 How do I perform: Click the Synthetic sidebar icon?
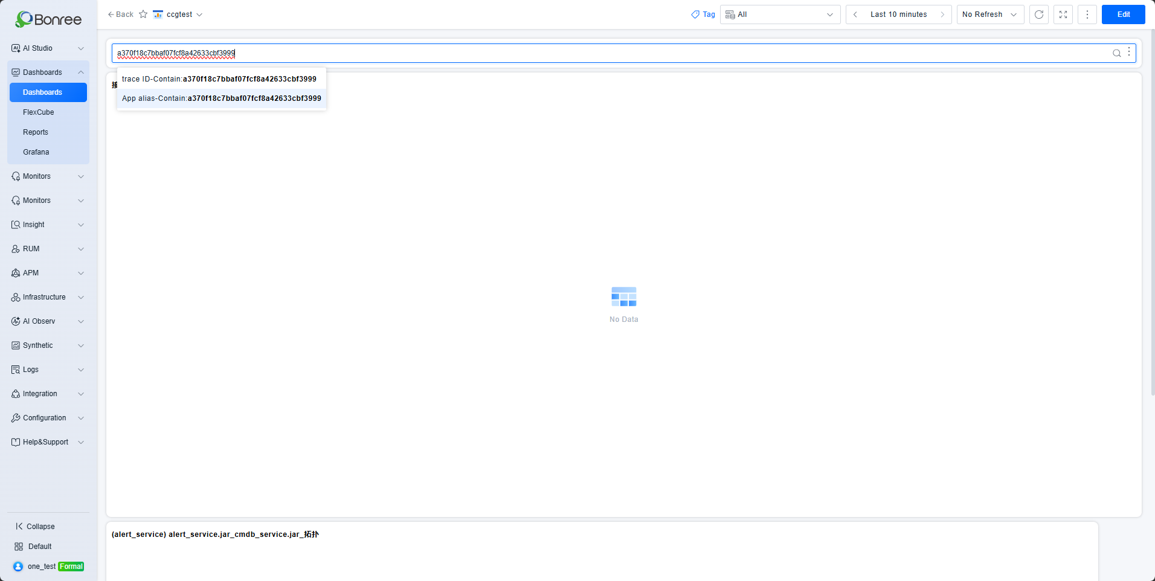[x=16, y=345]
